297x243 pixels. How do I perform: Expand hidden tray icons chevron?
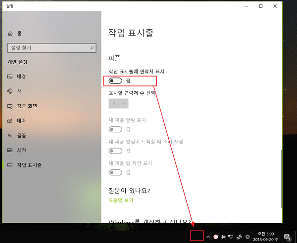point(208,237)
